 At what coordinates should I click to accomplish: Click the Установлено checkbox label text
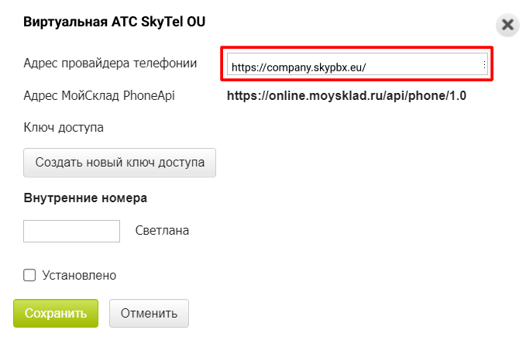(79, 276)
